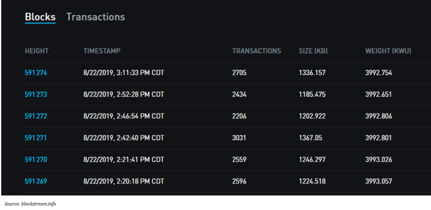This screenshot has height=210, width=431.
Task: Open block 591 272 link
Action: [36, 116]
